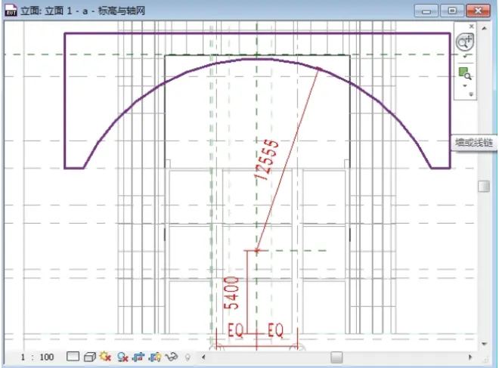
Task: Click the vertical scrollbar up arrow
Action: [484, 29]
